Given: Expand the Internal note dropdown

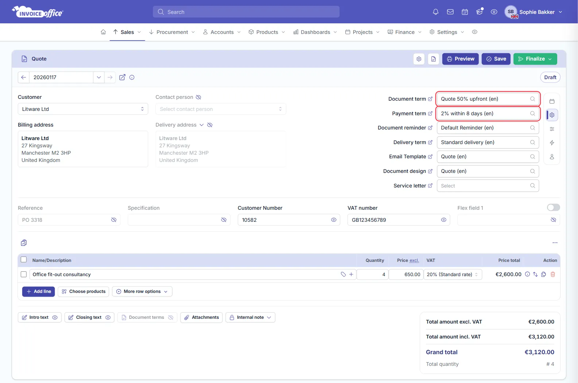Looking at the screenshot, I should coord(250,317).
